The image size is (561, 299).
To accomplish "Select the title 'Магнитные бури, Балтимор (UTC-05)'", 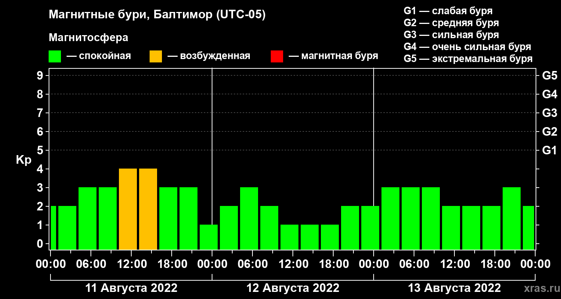I will 157,15.
